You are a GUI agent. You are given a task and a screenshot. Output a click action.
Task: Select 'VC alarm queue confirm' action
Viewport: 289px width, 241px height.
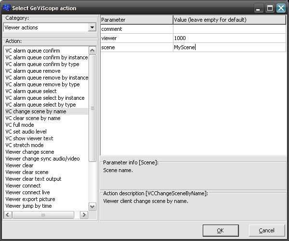tap(33, 51)
